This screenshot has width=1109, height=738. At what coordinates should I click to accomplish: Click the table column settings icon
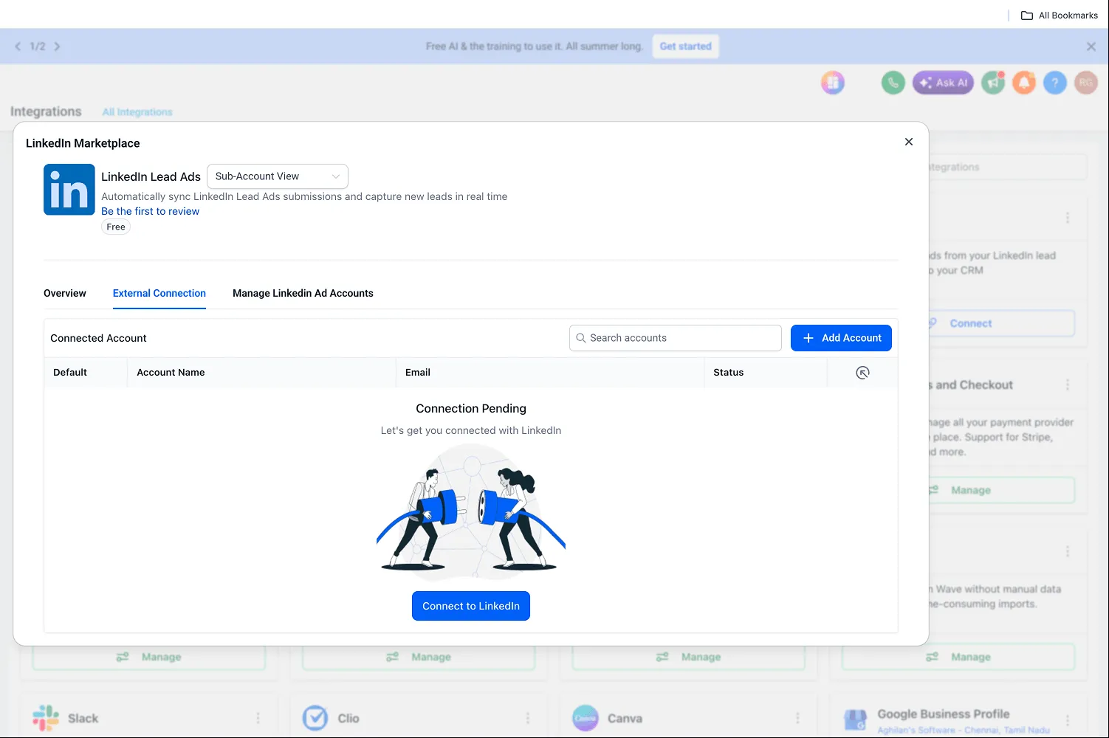pos(862,373)
